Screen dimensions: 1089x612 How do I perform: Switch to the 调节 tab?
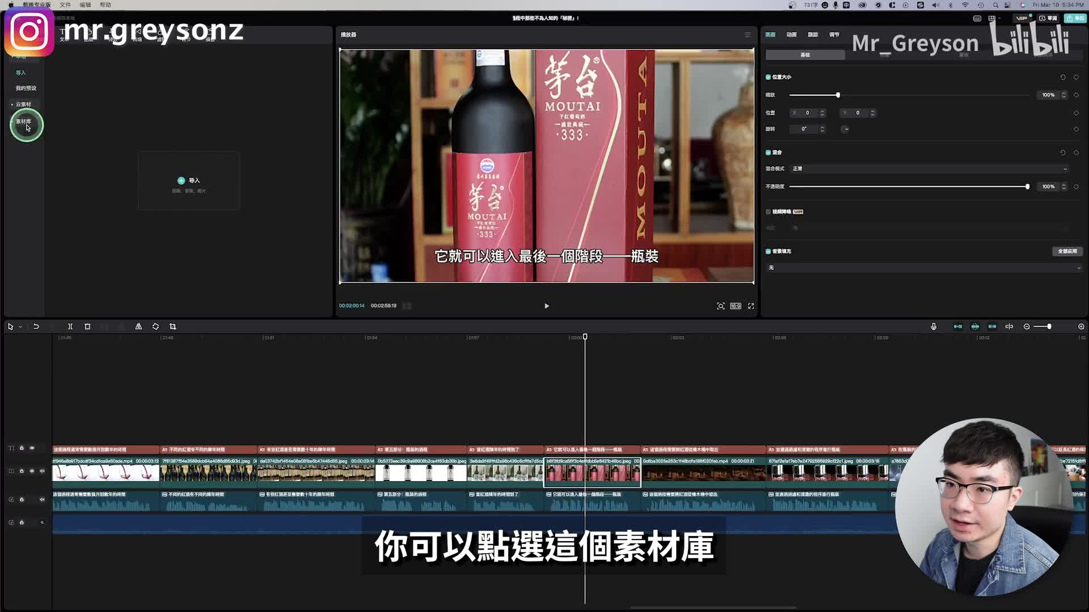pyautogui.click(x=834, y=35)
